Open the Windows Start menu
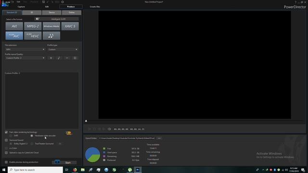The image size is (308, 173). (4, 170)
